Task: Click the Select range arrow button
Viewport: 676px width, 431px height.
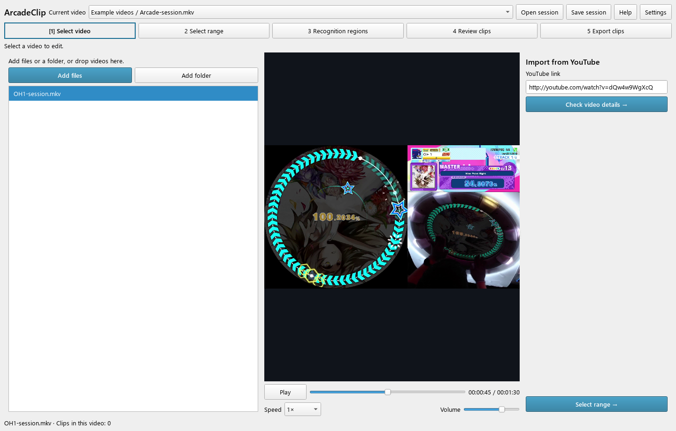Action: (596, 404)
